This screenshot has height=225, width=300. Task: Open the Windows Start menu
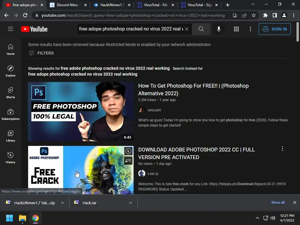(9, 218)
